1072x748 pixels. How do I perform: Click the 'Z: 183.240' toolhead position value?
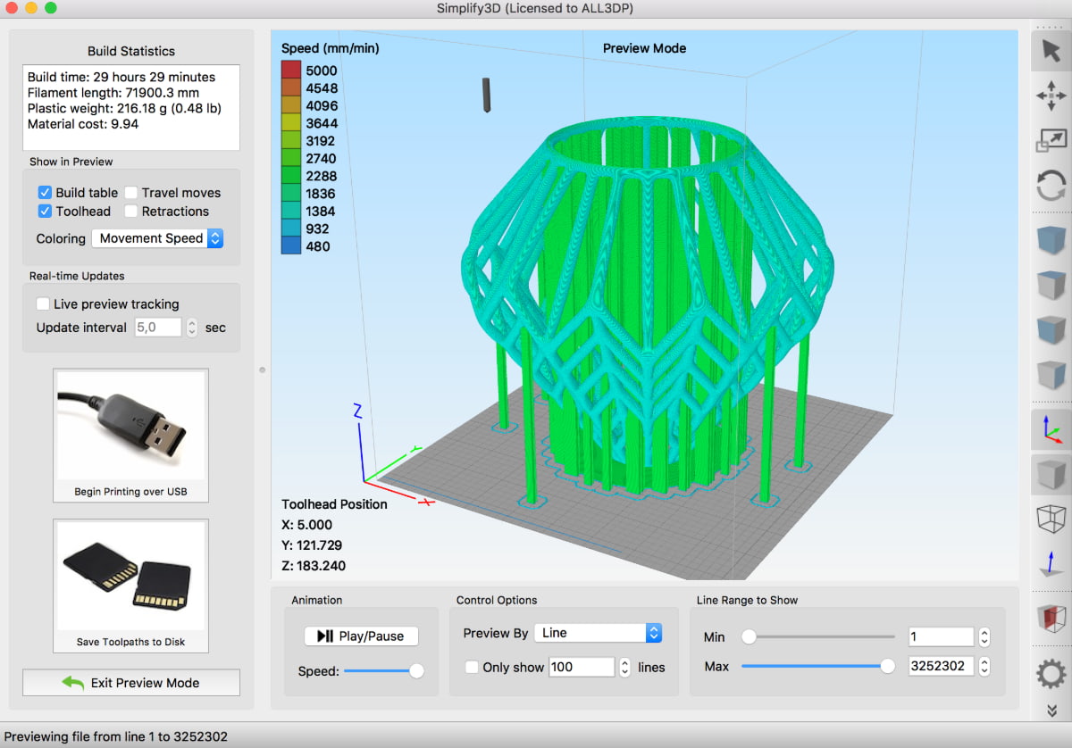tap(314, 566)
